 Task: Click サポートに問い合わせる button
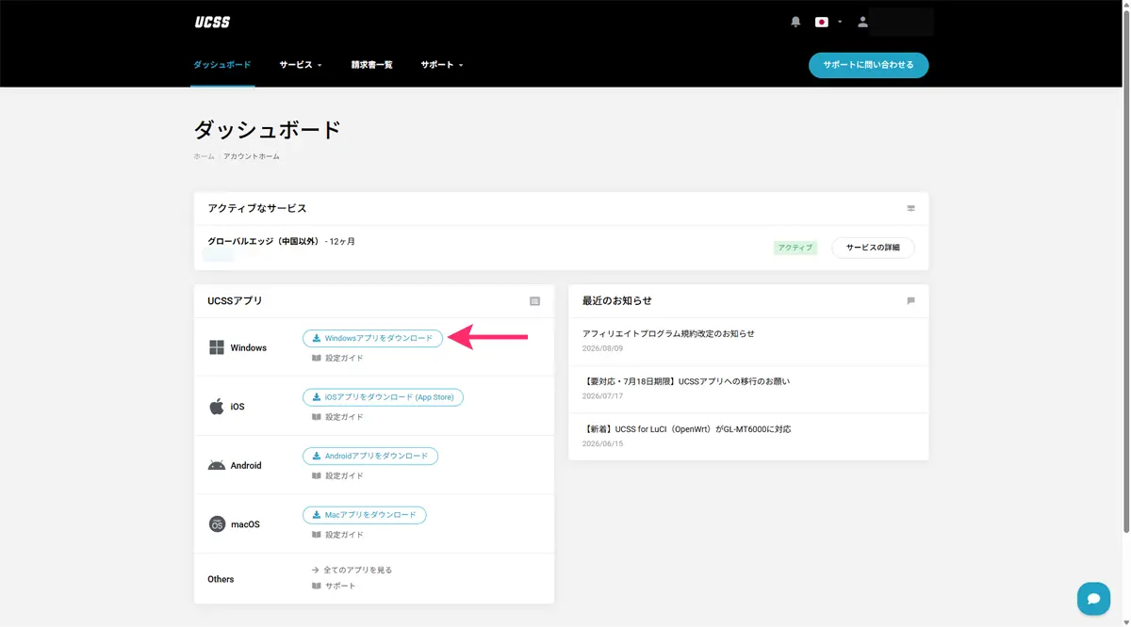pyautogui.click(x=868, y=65)
